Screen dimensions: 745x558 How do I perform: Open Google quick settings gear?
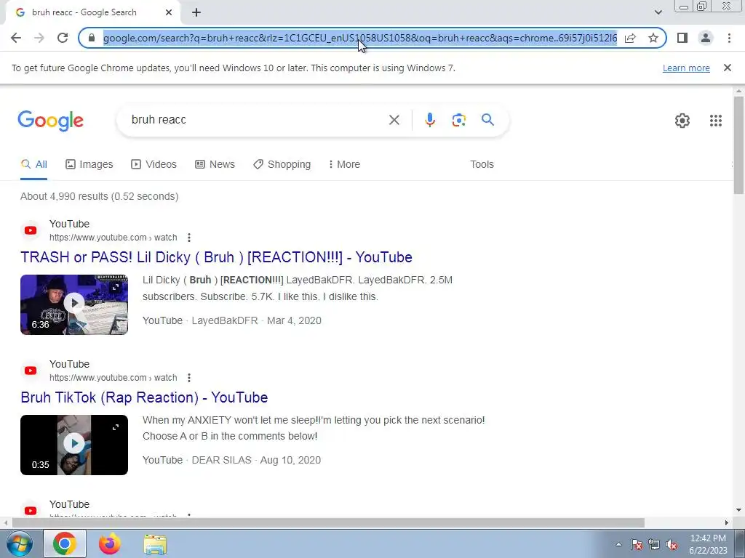(682, 121)
